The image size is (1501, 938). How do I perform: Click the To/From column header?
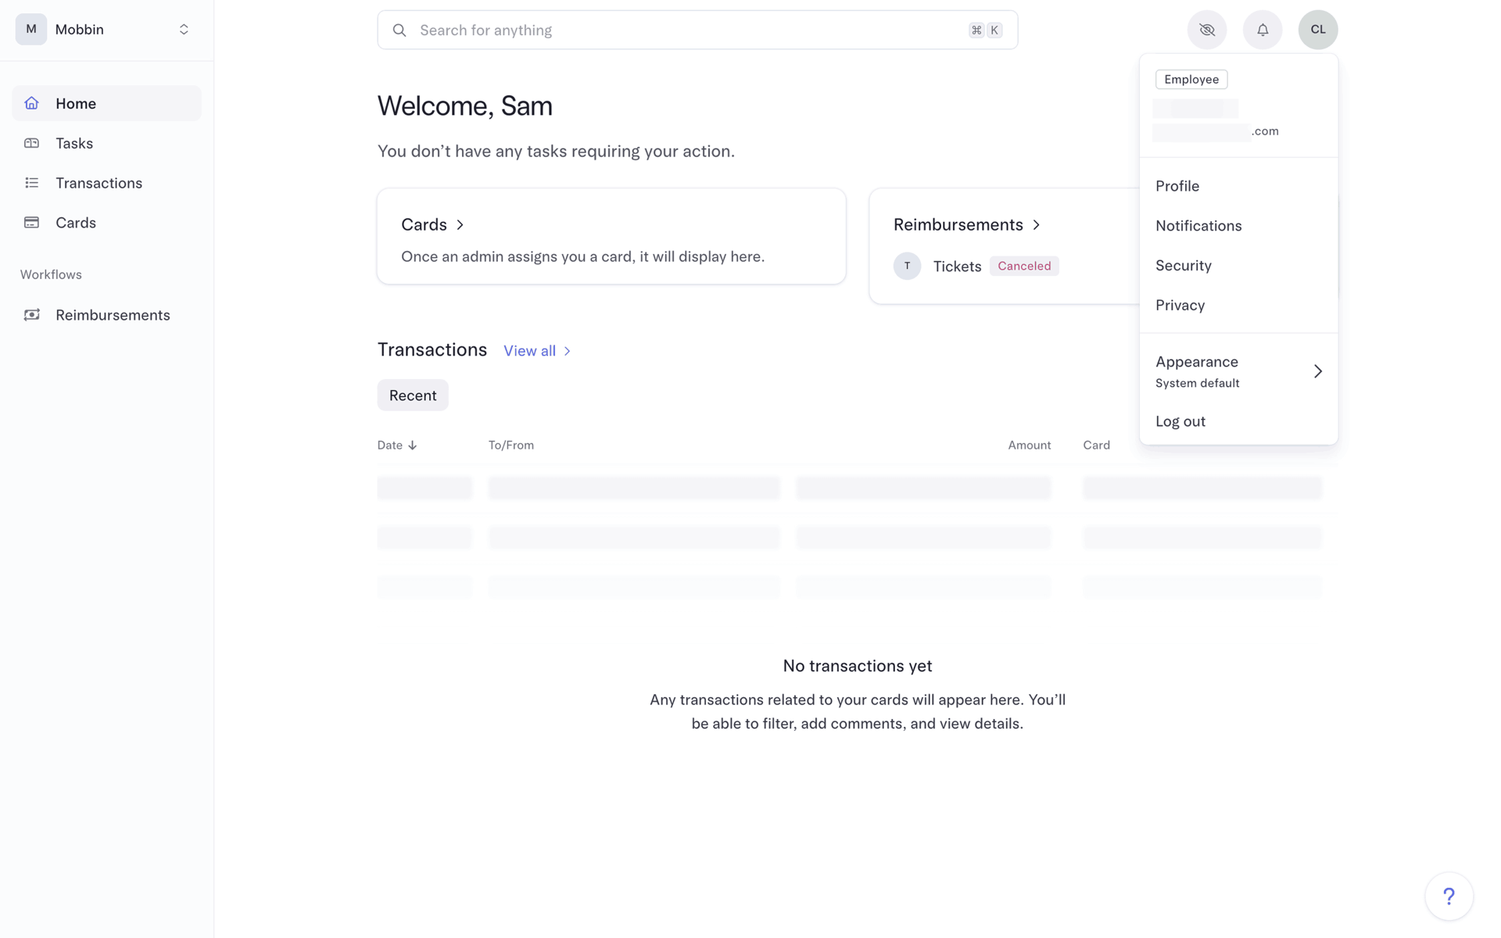point(511,446)
